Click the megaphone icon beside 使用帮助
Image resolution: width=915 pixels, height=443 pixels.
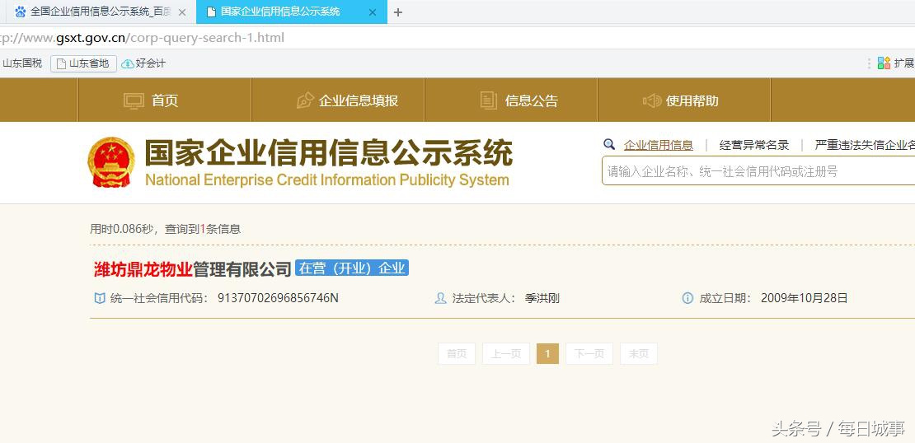651,100
